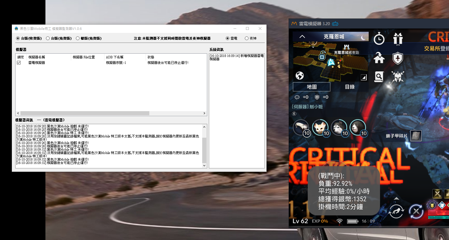This screenshot has height=240, width=449.
Task: Select the husky dog pet portrait
Action: pyautogui.click(x=339, y=128)
